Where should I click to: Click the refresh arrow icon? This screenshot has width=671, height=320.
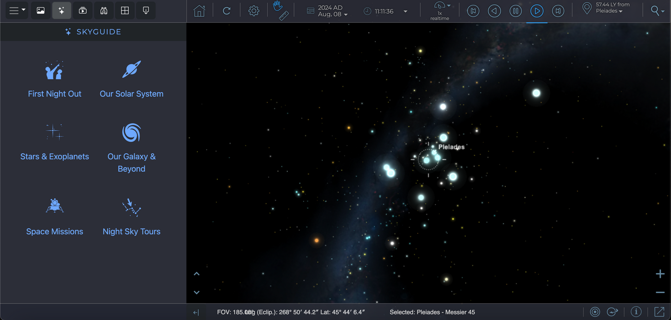tap(227, 11)
